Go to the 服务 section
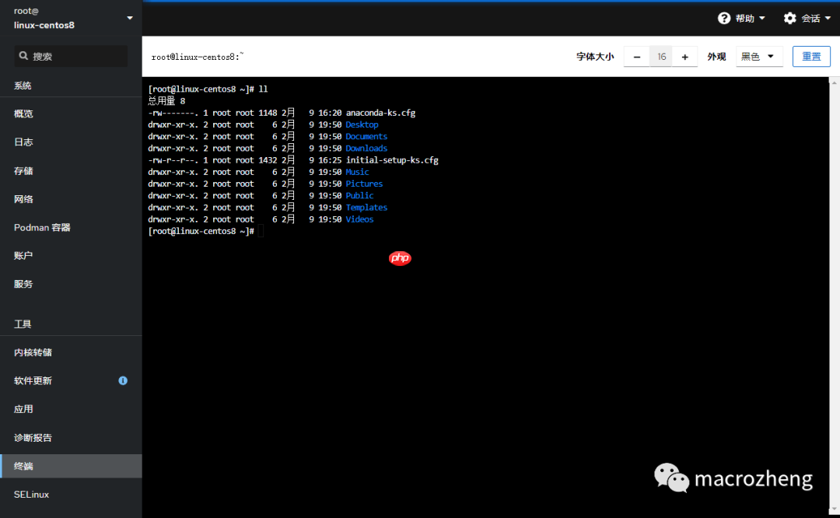The image size is (840, 518). [x=22, y=284]
